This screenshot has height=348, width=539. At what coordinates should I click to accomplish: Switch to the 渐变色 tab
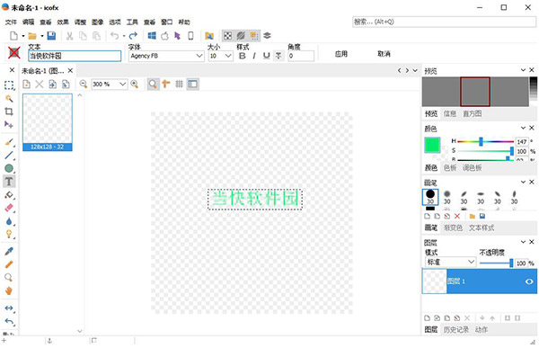pos(453,228)
